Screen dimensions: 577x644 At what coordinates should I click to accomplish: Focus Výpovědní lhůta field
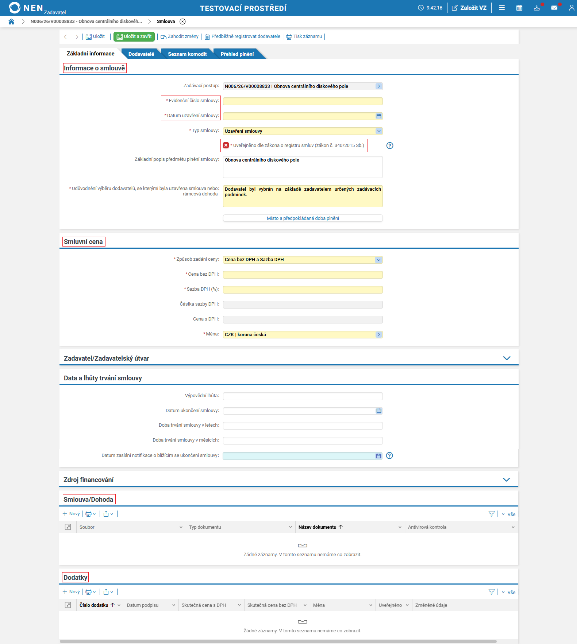point(303,396)
